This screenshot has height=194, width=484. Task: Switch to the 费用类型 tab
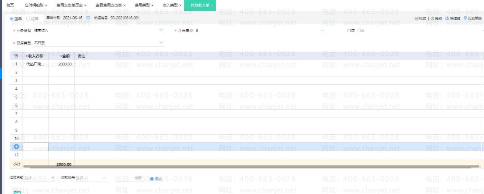[142, 5]
